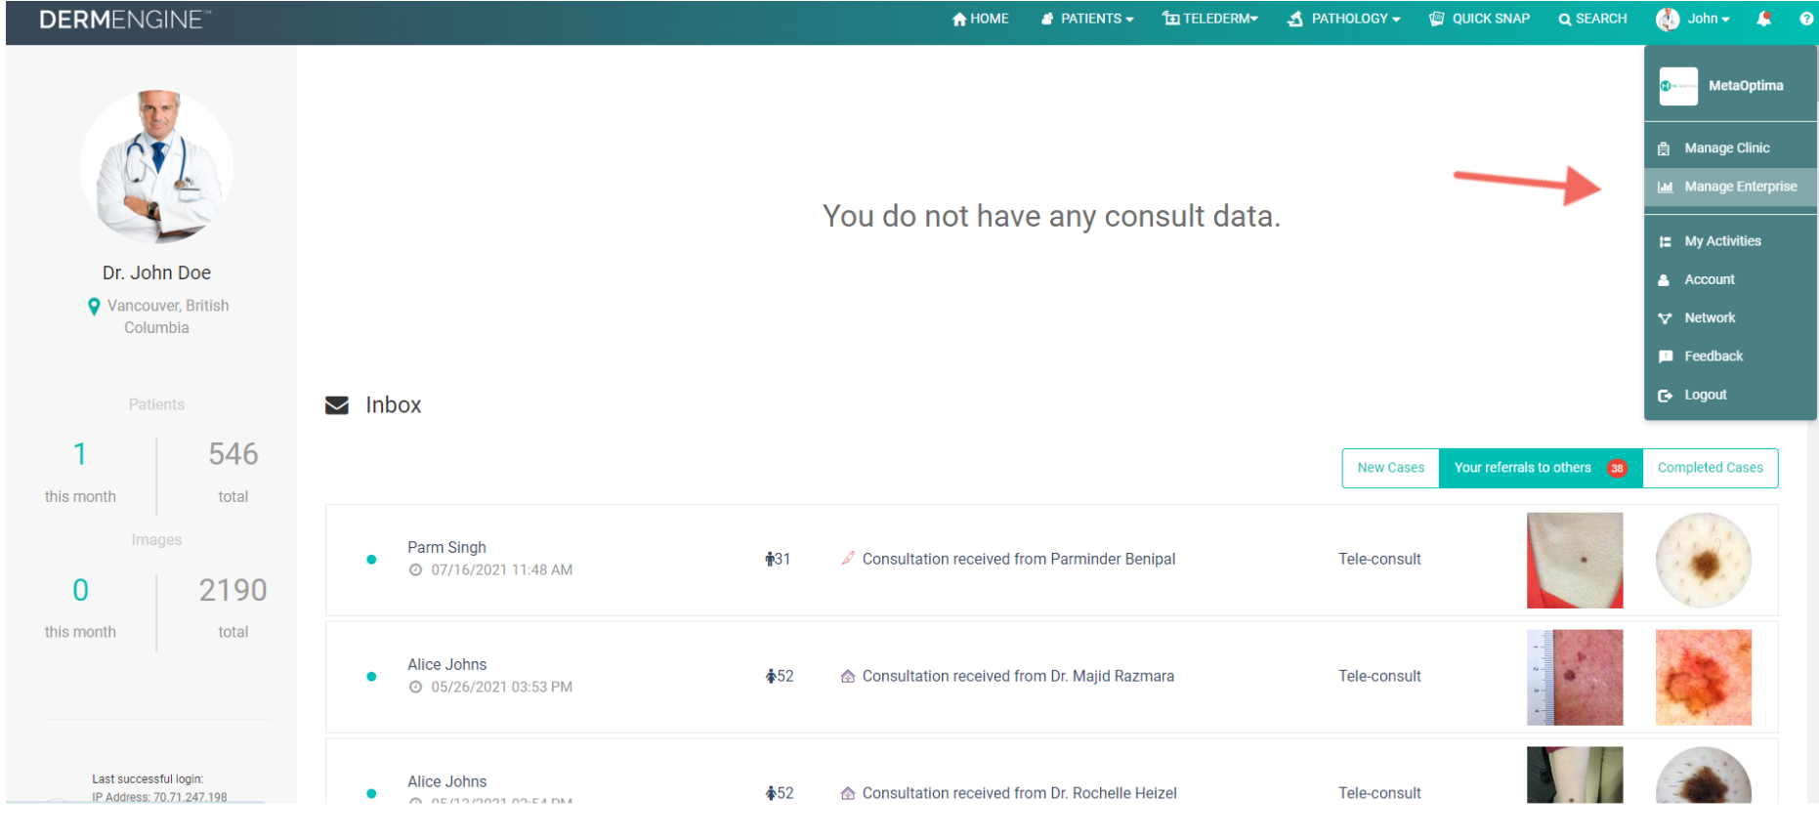Expand the Patients dropdown menu
1819x839 pixels.
coord(1087,19)
